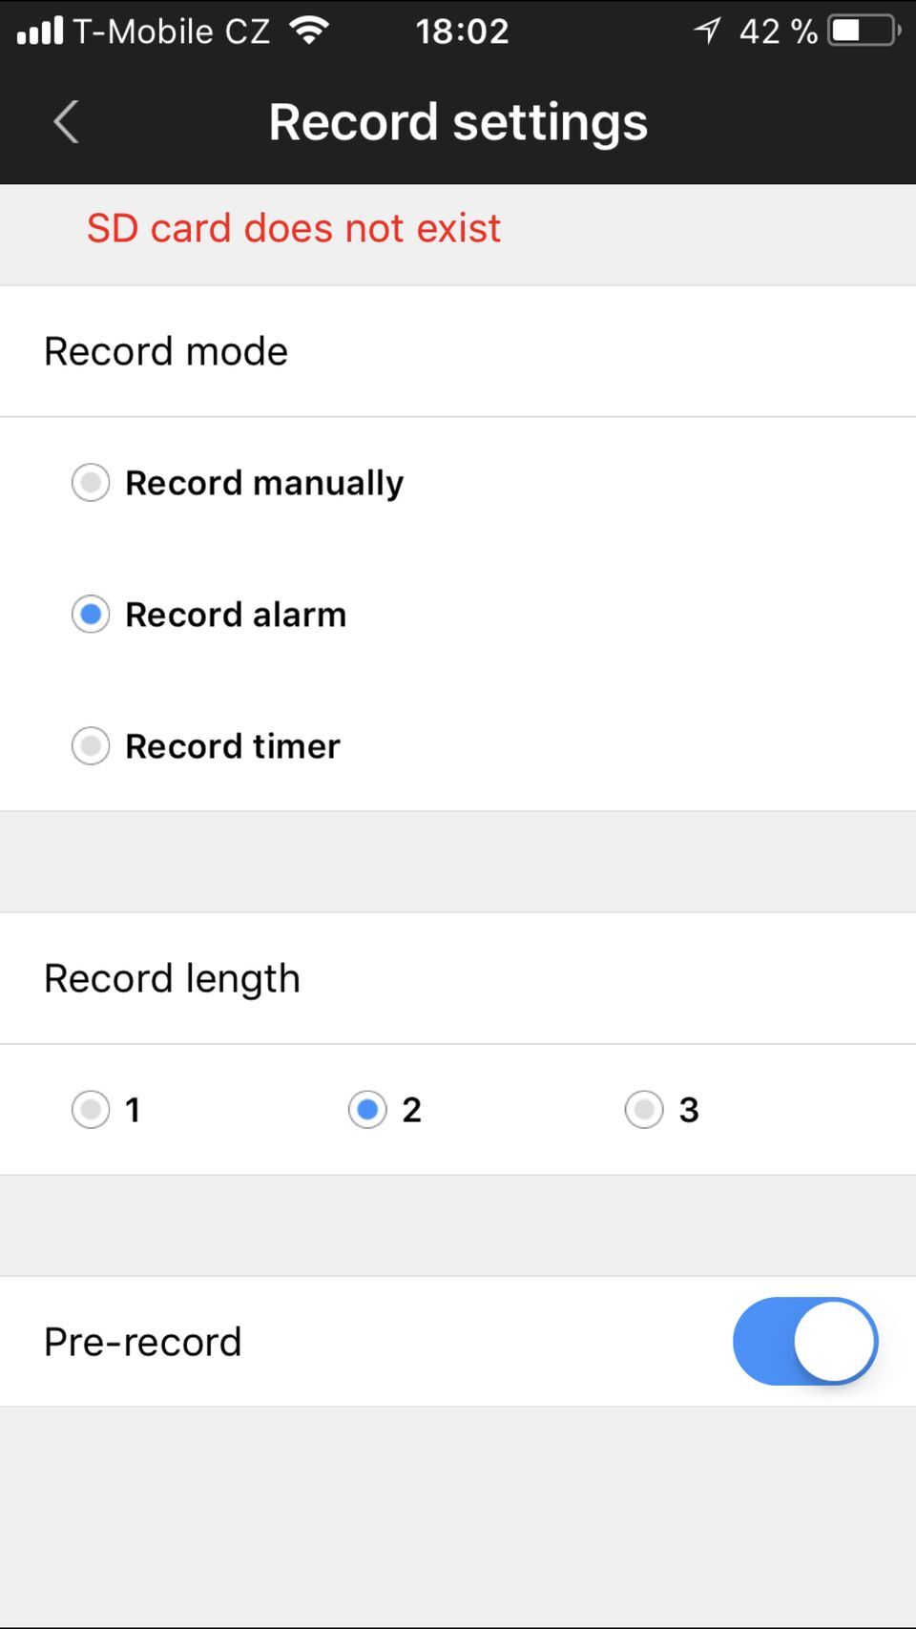Tap the battery icon in status bar
Viewport: 916px width, 1629px height.
864,31
